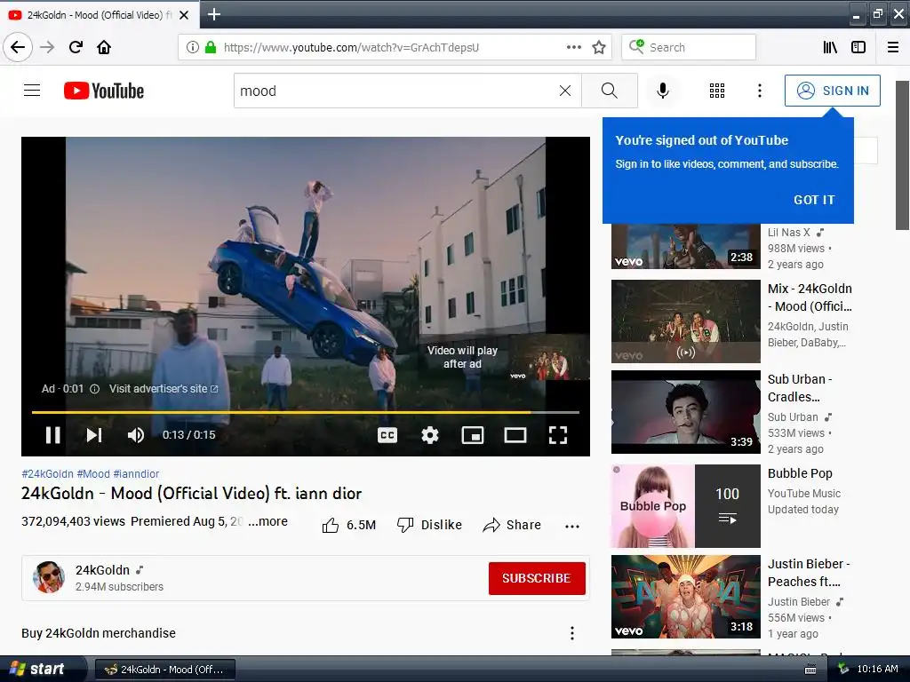Play the Sub Urban - Cradles video thumbnail
Screen dimensions: 910x682
tap(685, 412)
